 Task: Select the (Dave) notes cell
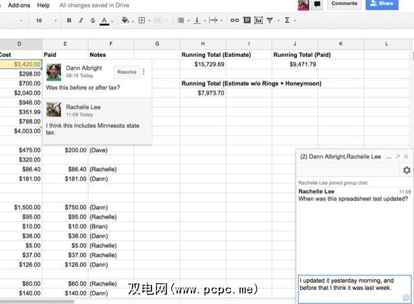click(x=111, y=150)
